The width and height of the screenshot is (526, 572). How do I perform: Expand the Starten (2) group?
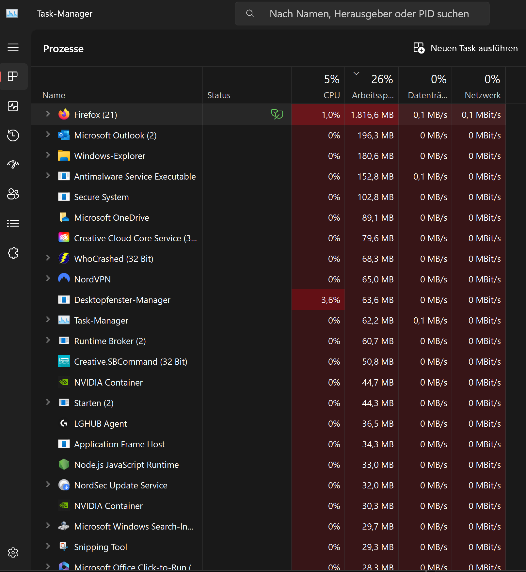pos(48,402)
